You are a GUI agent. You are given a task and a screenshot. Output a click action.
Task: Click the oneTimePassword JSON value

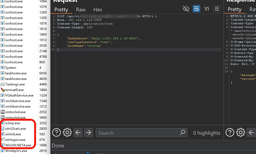(106, 42)
